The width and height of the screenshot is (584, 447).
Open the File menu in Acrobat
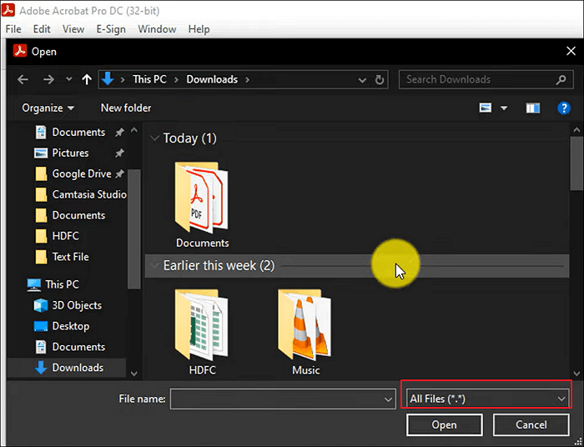(13, 29)
